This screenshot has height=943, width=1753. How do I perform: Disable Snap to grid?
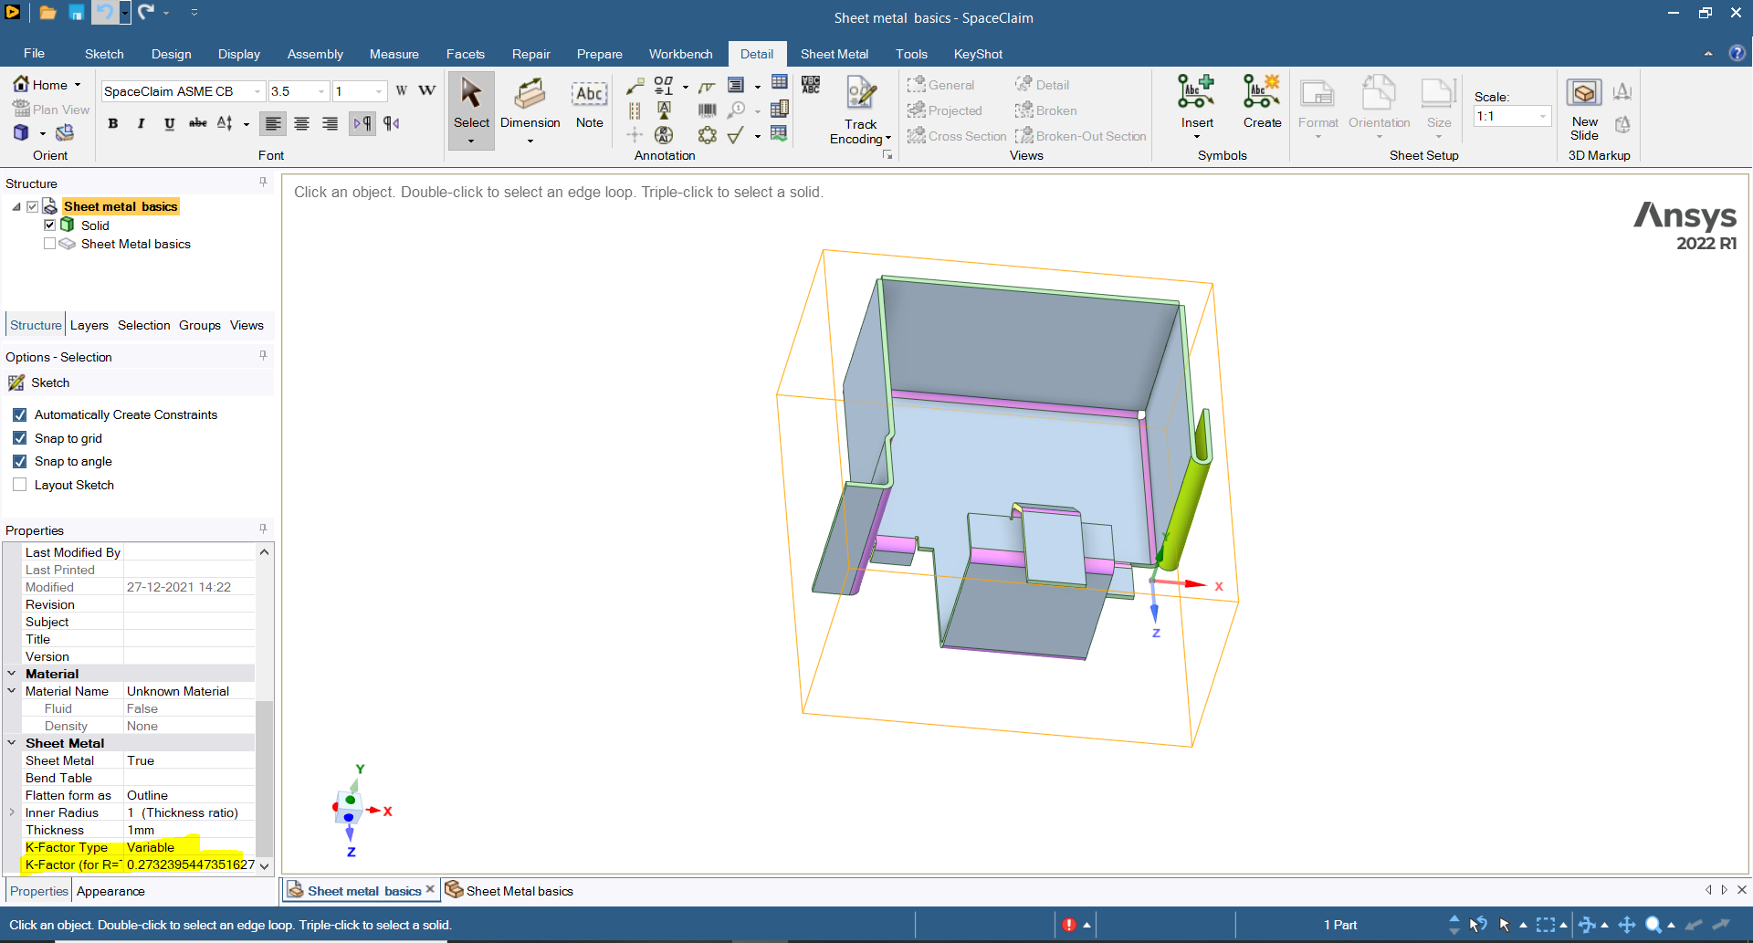pos(20,438)
